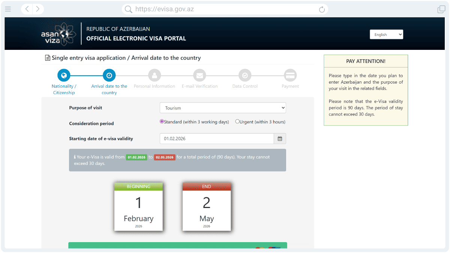Click the E-mail Verification envelope step icon
The width and height of the screenshot is (450, 253).
coord(199,75)
